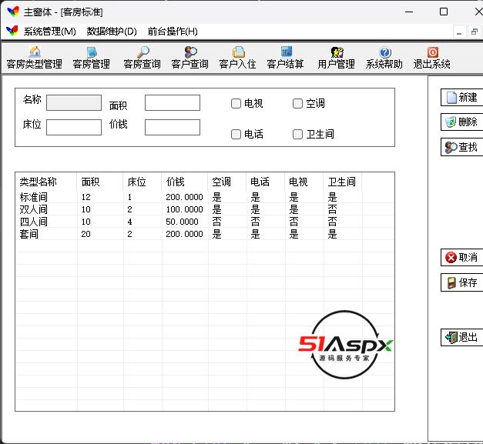Image resolution: width=483 pixels, height=444 pixels.
Task: Click the 床位 column header
Action: pos(143,182)
